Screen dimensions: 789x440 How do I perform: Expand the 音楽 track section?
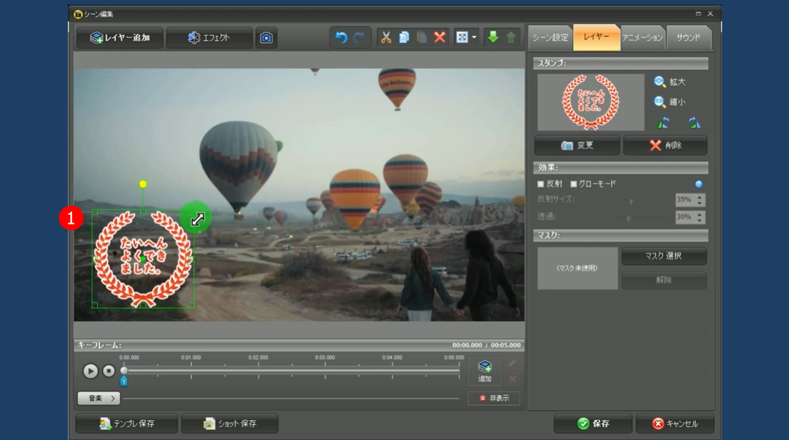99,398
